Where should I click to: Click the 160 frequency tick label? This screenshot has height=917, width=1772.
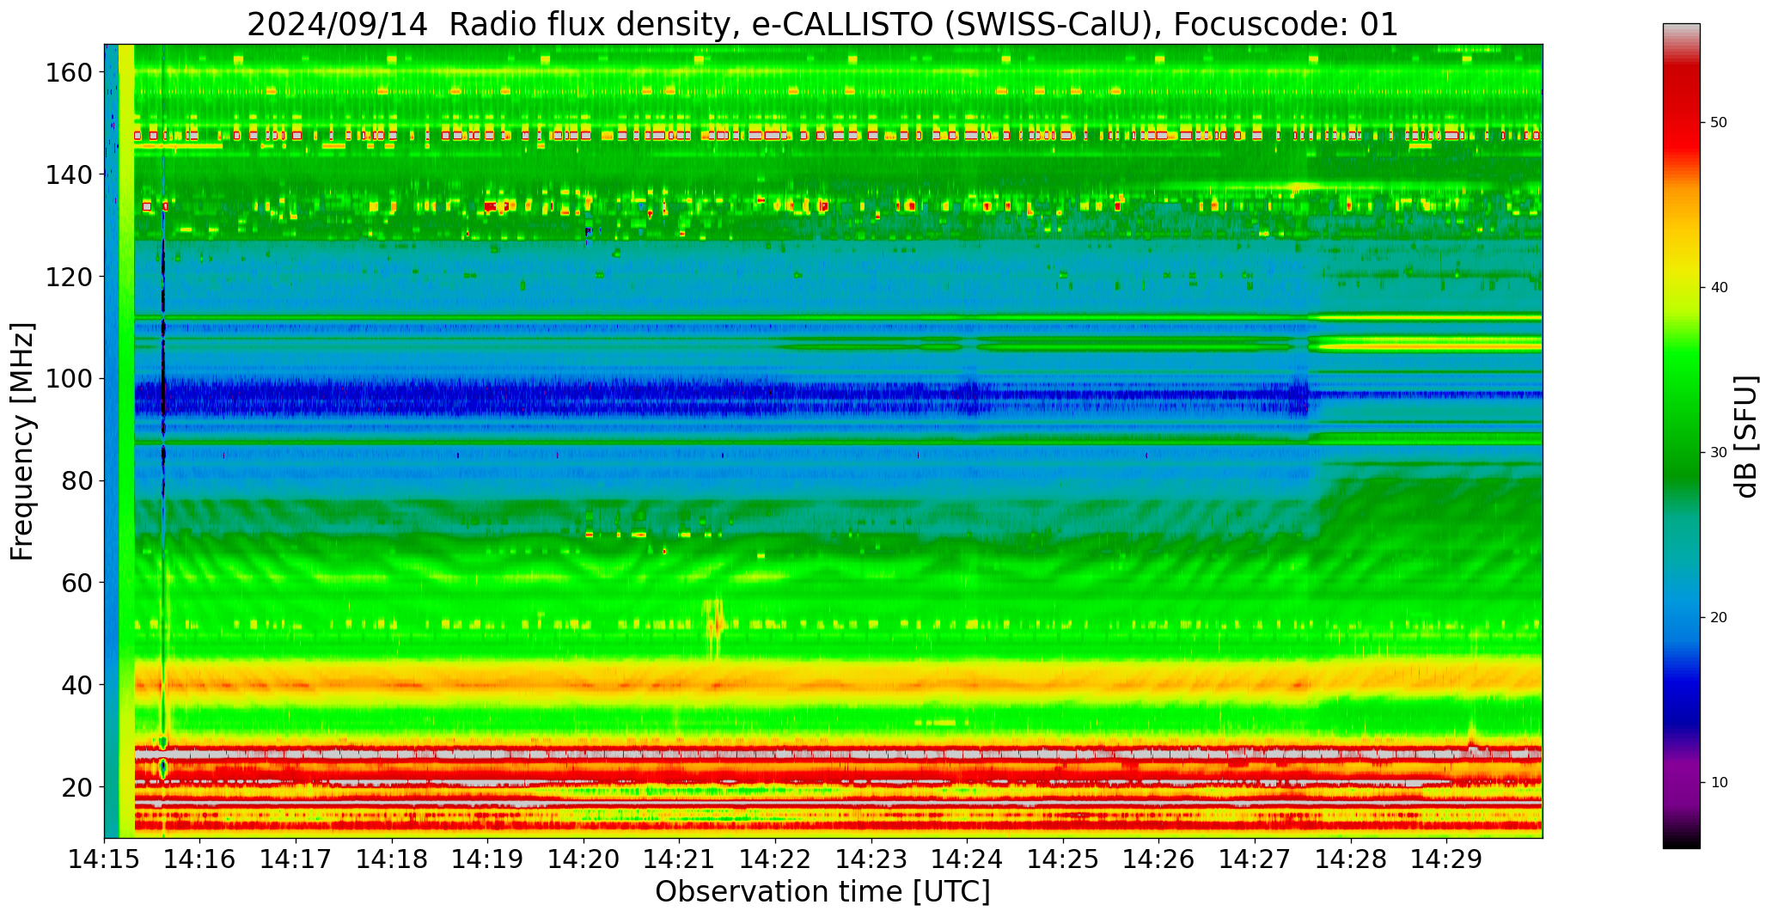69,72
